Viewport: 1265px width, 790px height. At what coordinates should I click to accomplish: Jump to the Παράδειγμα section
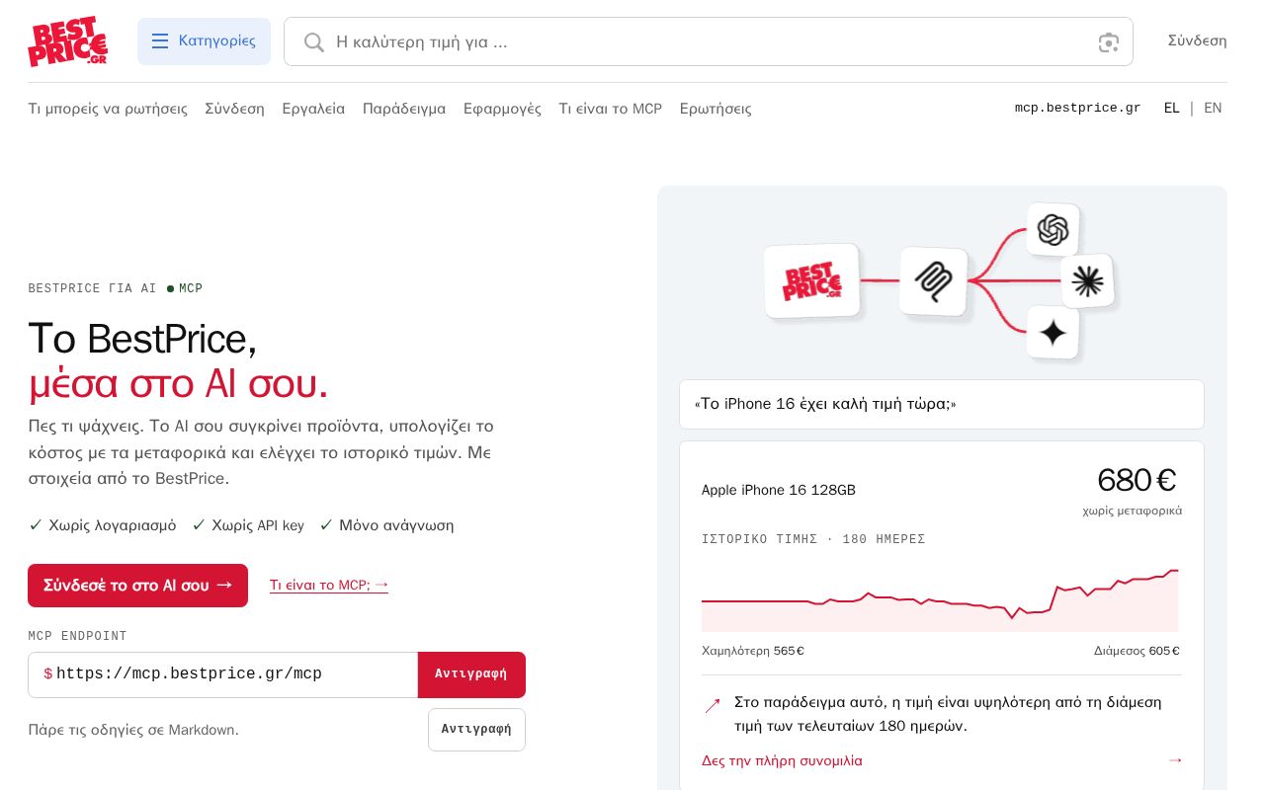[x=404, y=109]
